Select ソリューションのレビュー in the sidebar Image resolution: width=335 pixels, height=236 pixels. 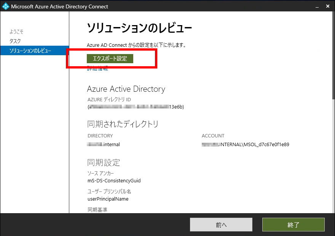click(x=35, y=50)
